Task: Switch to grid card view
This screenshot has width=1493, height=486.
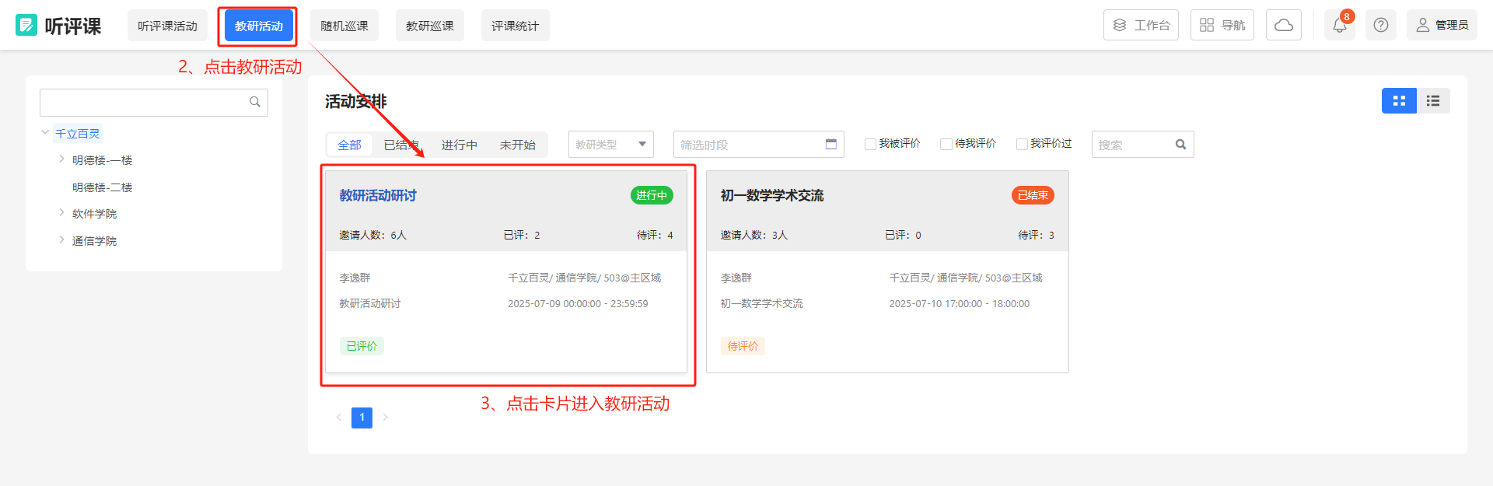Action: [1398, 101]
